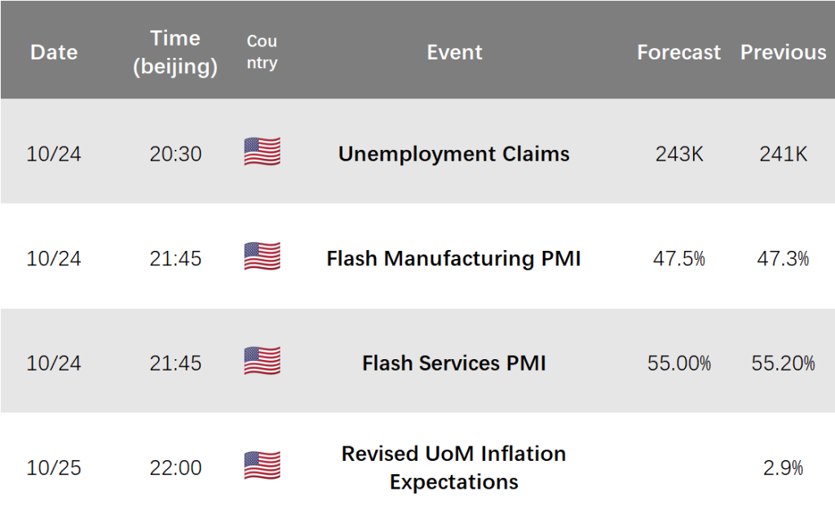Open Revised UoM Inflation Expectations event
Viewport: 835px width, 518px height.
click(453, 468)
